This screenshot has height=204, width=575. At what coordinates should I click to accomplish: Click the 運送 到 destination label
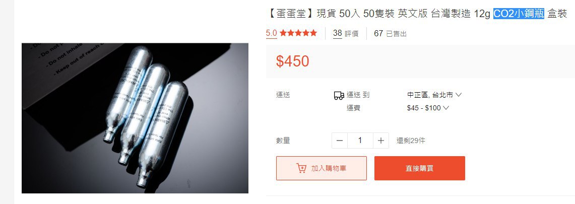click(x=358, y=95)
